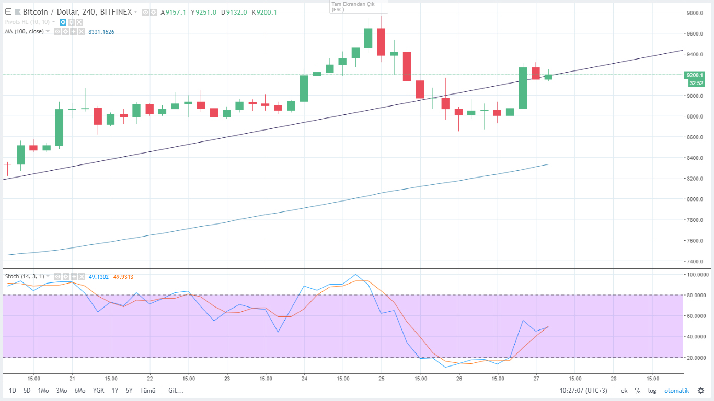Click the tallest green candle near 27

pos(523,88)
